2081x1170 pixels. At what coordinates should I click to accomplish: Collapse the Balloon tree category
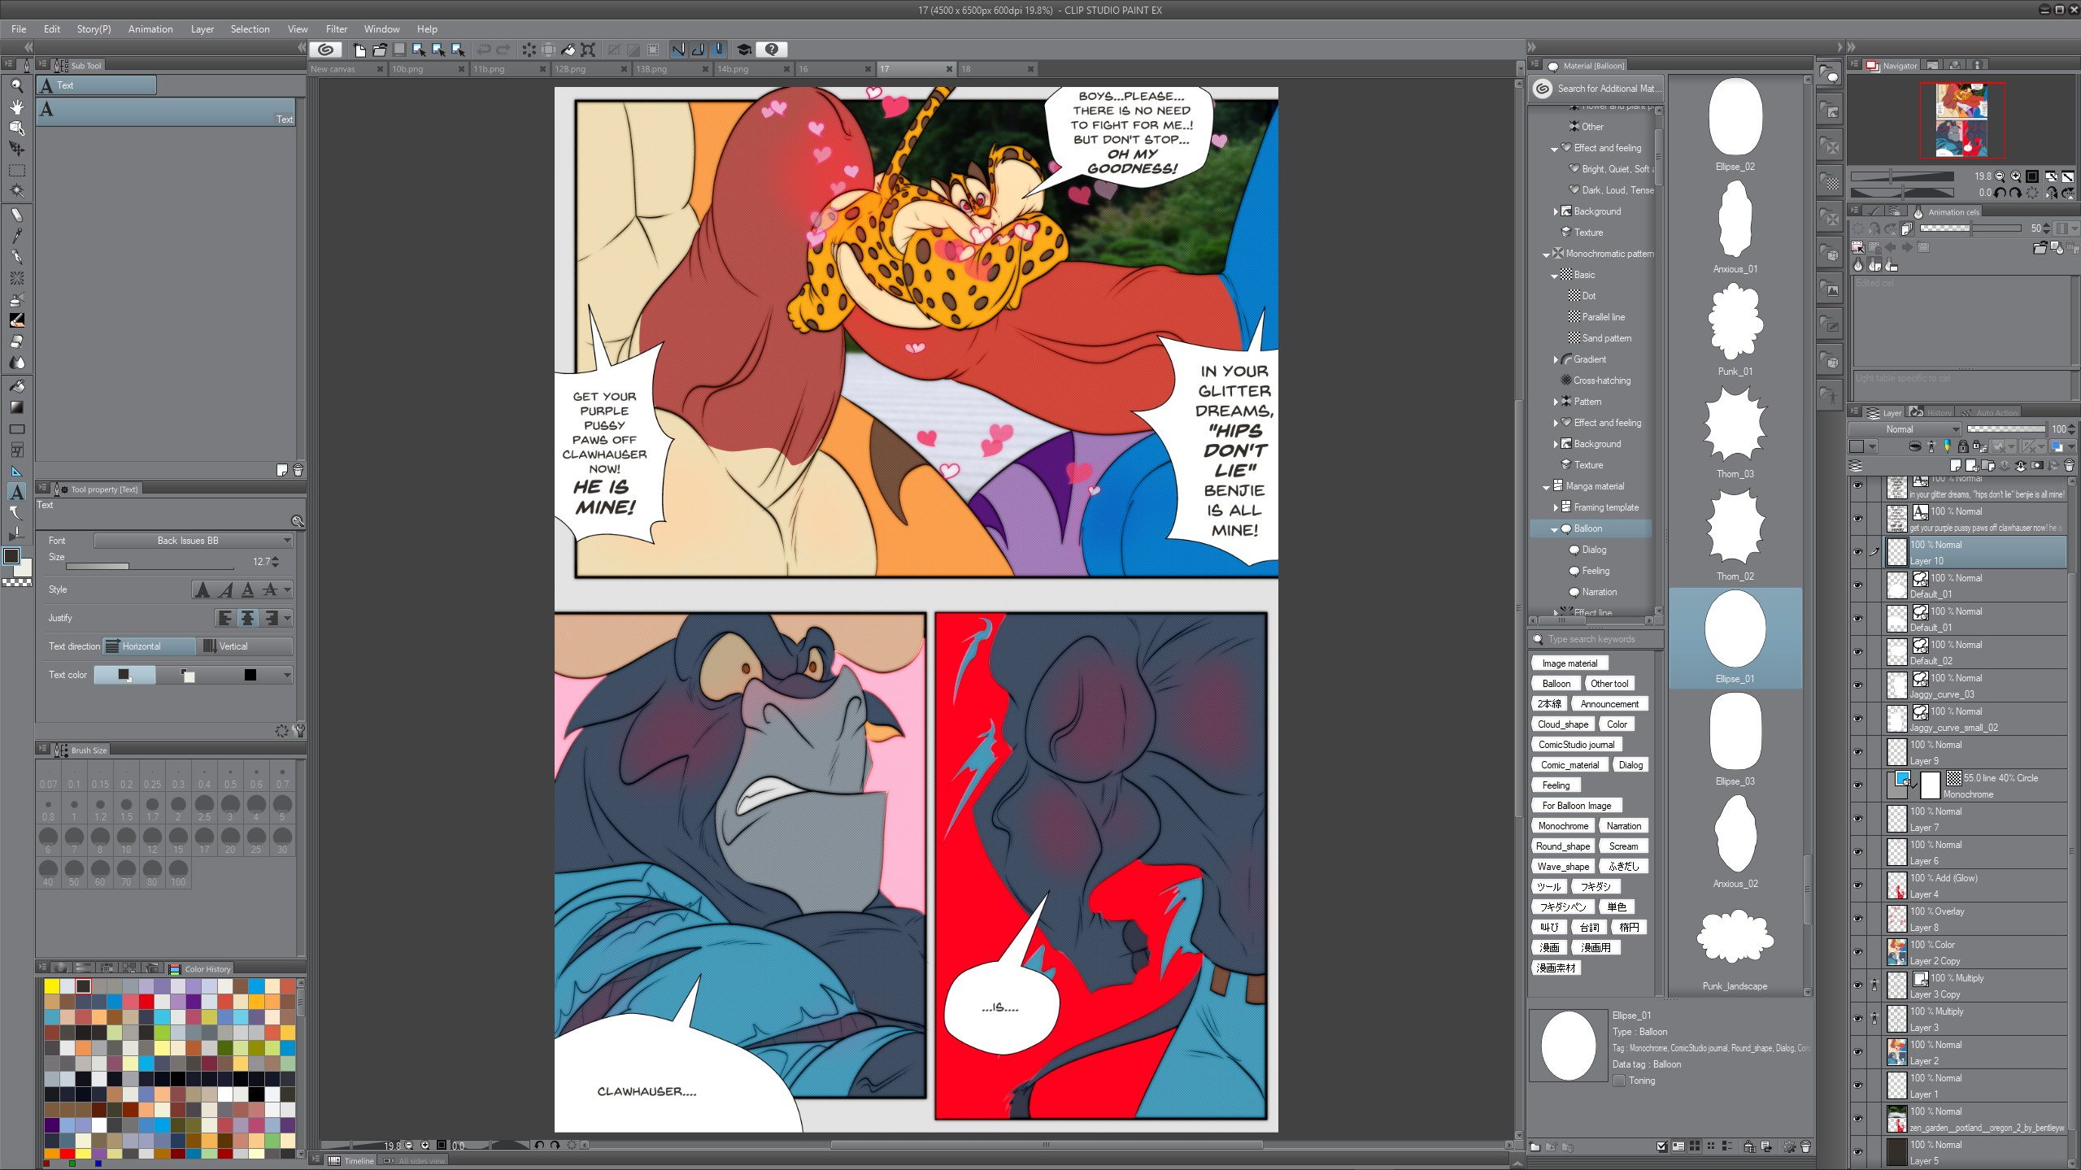(x=1554, y=529)
